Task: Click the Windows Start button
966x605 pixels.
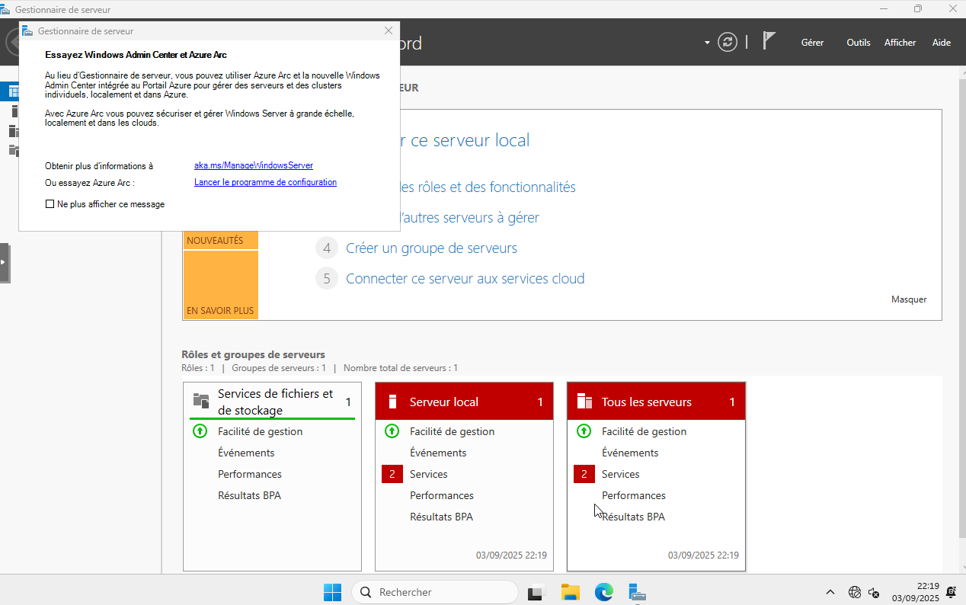Action: (332, 592)
